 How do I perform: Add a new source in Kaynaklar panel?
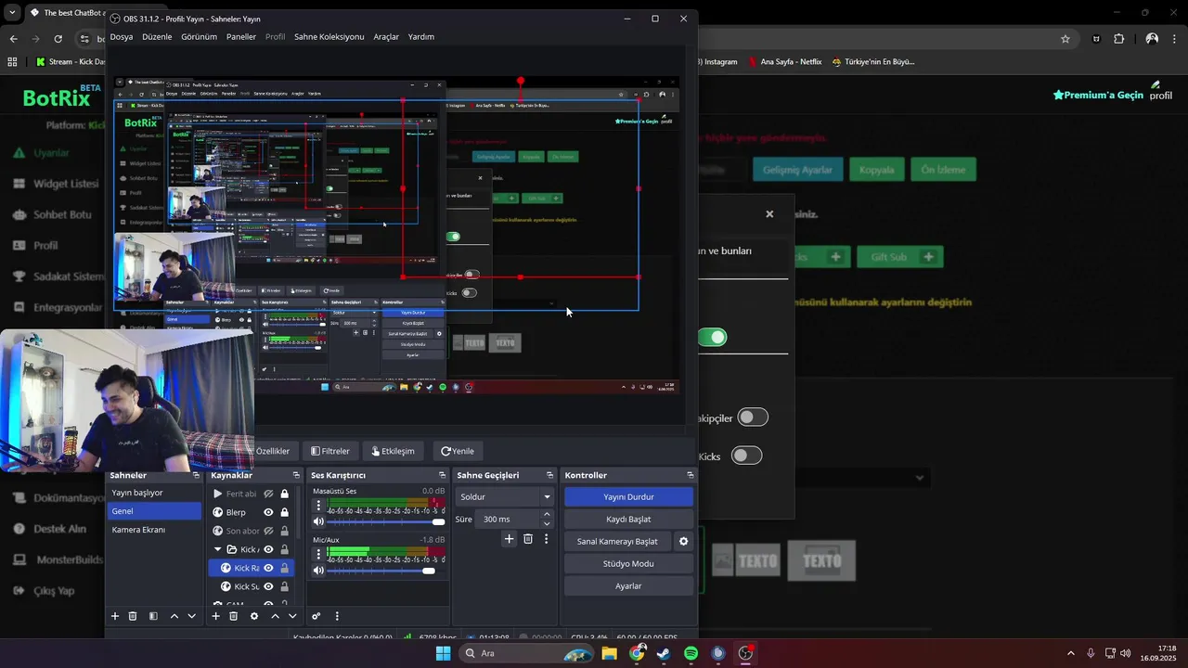[x=215, y=616]
